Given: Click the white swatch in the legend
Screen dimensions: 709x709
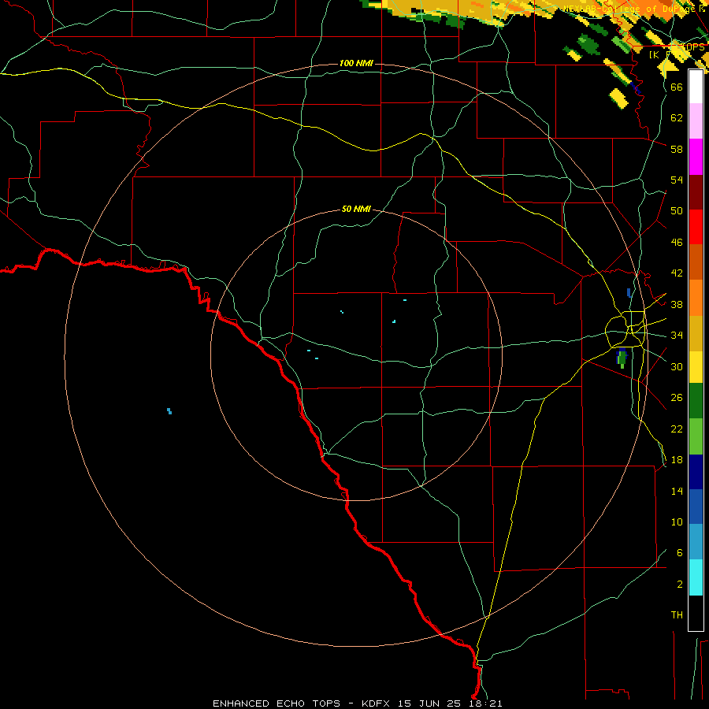Looking at the screenshot, I should pyautogui.click(x=696, y=87).
